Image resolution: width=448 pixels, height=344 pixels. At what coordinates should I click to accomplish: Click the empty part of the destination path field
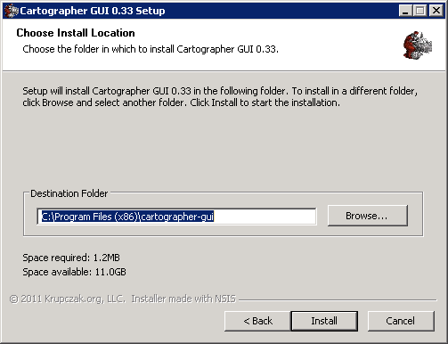(265, 217)
